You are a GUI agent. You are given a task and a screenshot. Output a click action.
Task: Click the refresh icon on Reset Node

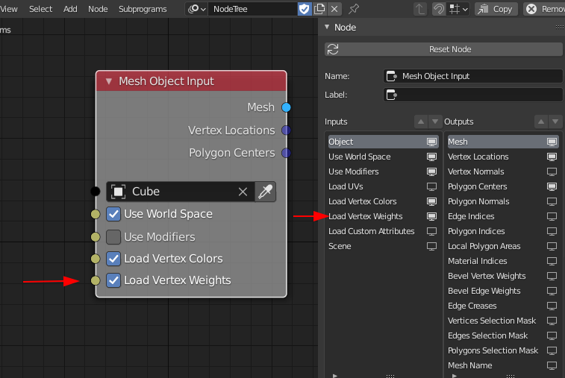click(x=333, y=49)
